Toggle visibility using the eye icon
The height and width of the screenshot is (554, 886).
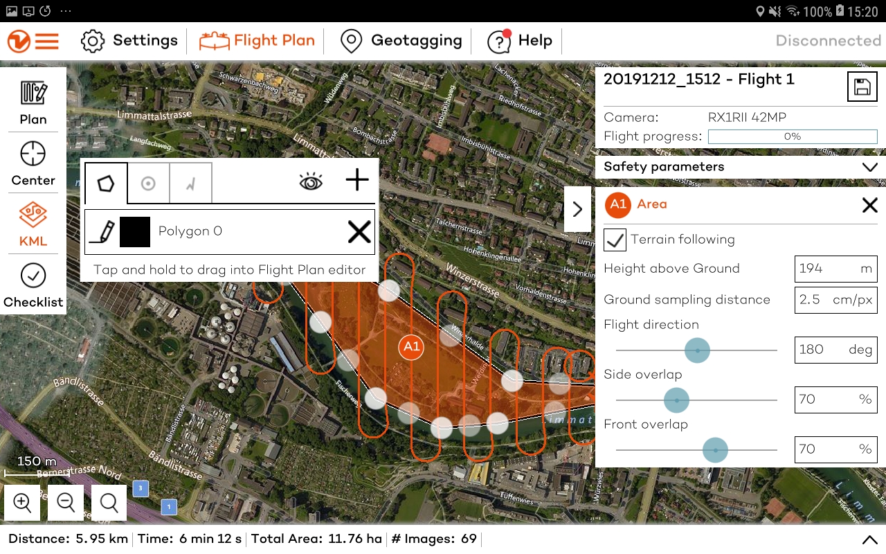(x=311, y=180)
